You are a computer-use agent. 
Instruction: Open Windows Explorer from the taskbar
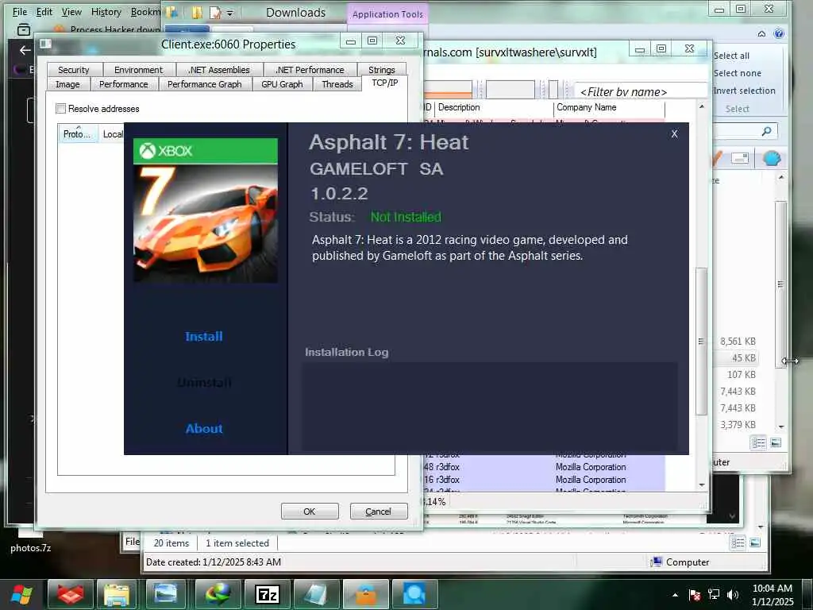coord(118,594)
